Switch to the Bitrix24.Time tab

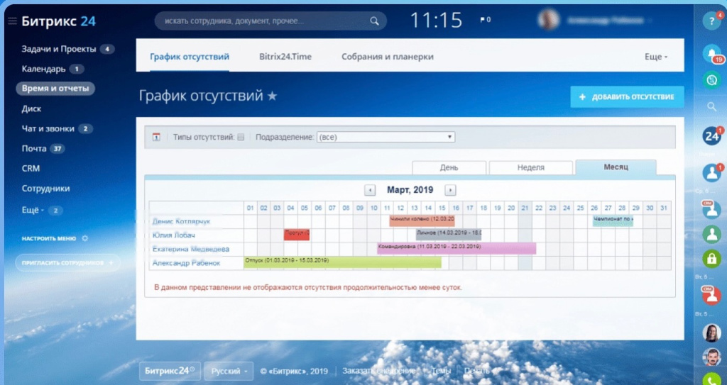click(285, 57)
